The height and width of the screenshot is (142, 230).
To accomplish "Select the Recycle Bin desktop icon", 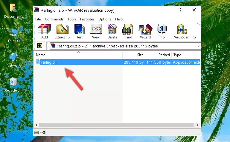I will point(14,85).
